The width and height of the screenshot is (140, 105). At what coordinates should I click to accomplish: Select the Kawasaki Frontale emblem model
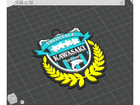[x=69, y=59]
